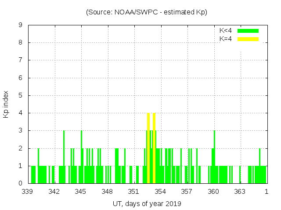This screenshot has width=281, height=210.
Task: Click the y-axis tick label 9
Action: pos(21,25)
